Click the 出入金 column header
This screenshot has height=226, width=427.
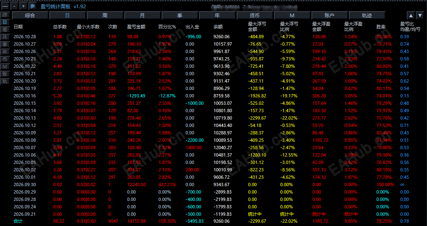[x=193, y=27]
